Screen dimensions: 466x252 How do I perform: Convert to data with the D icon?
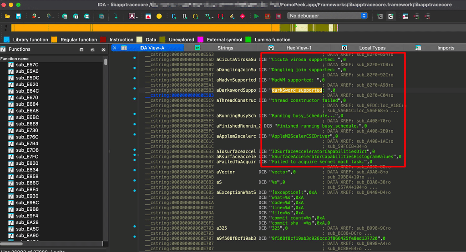[185, 16]
